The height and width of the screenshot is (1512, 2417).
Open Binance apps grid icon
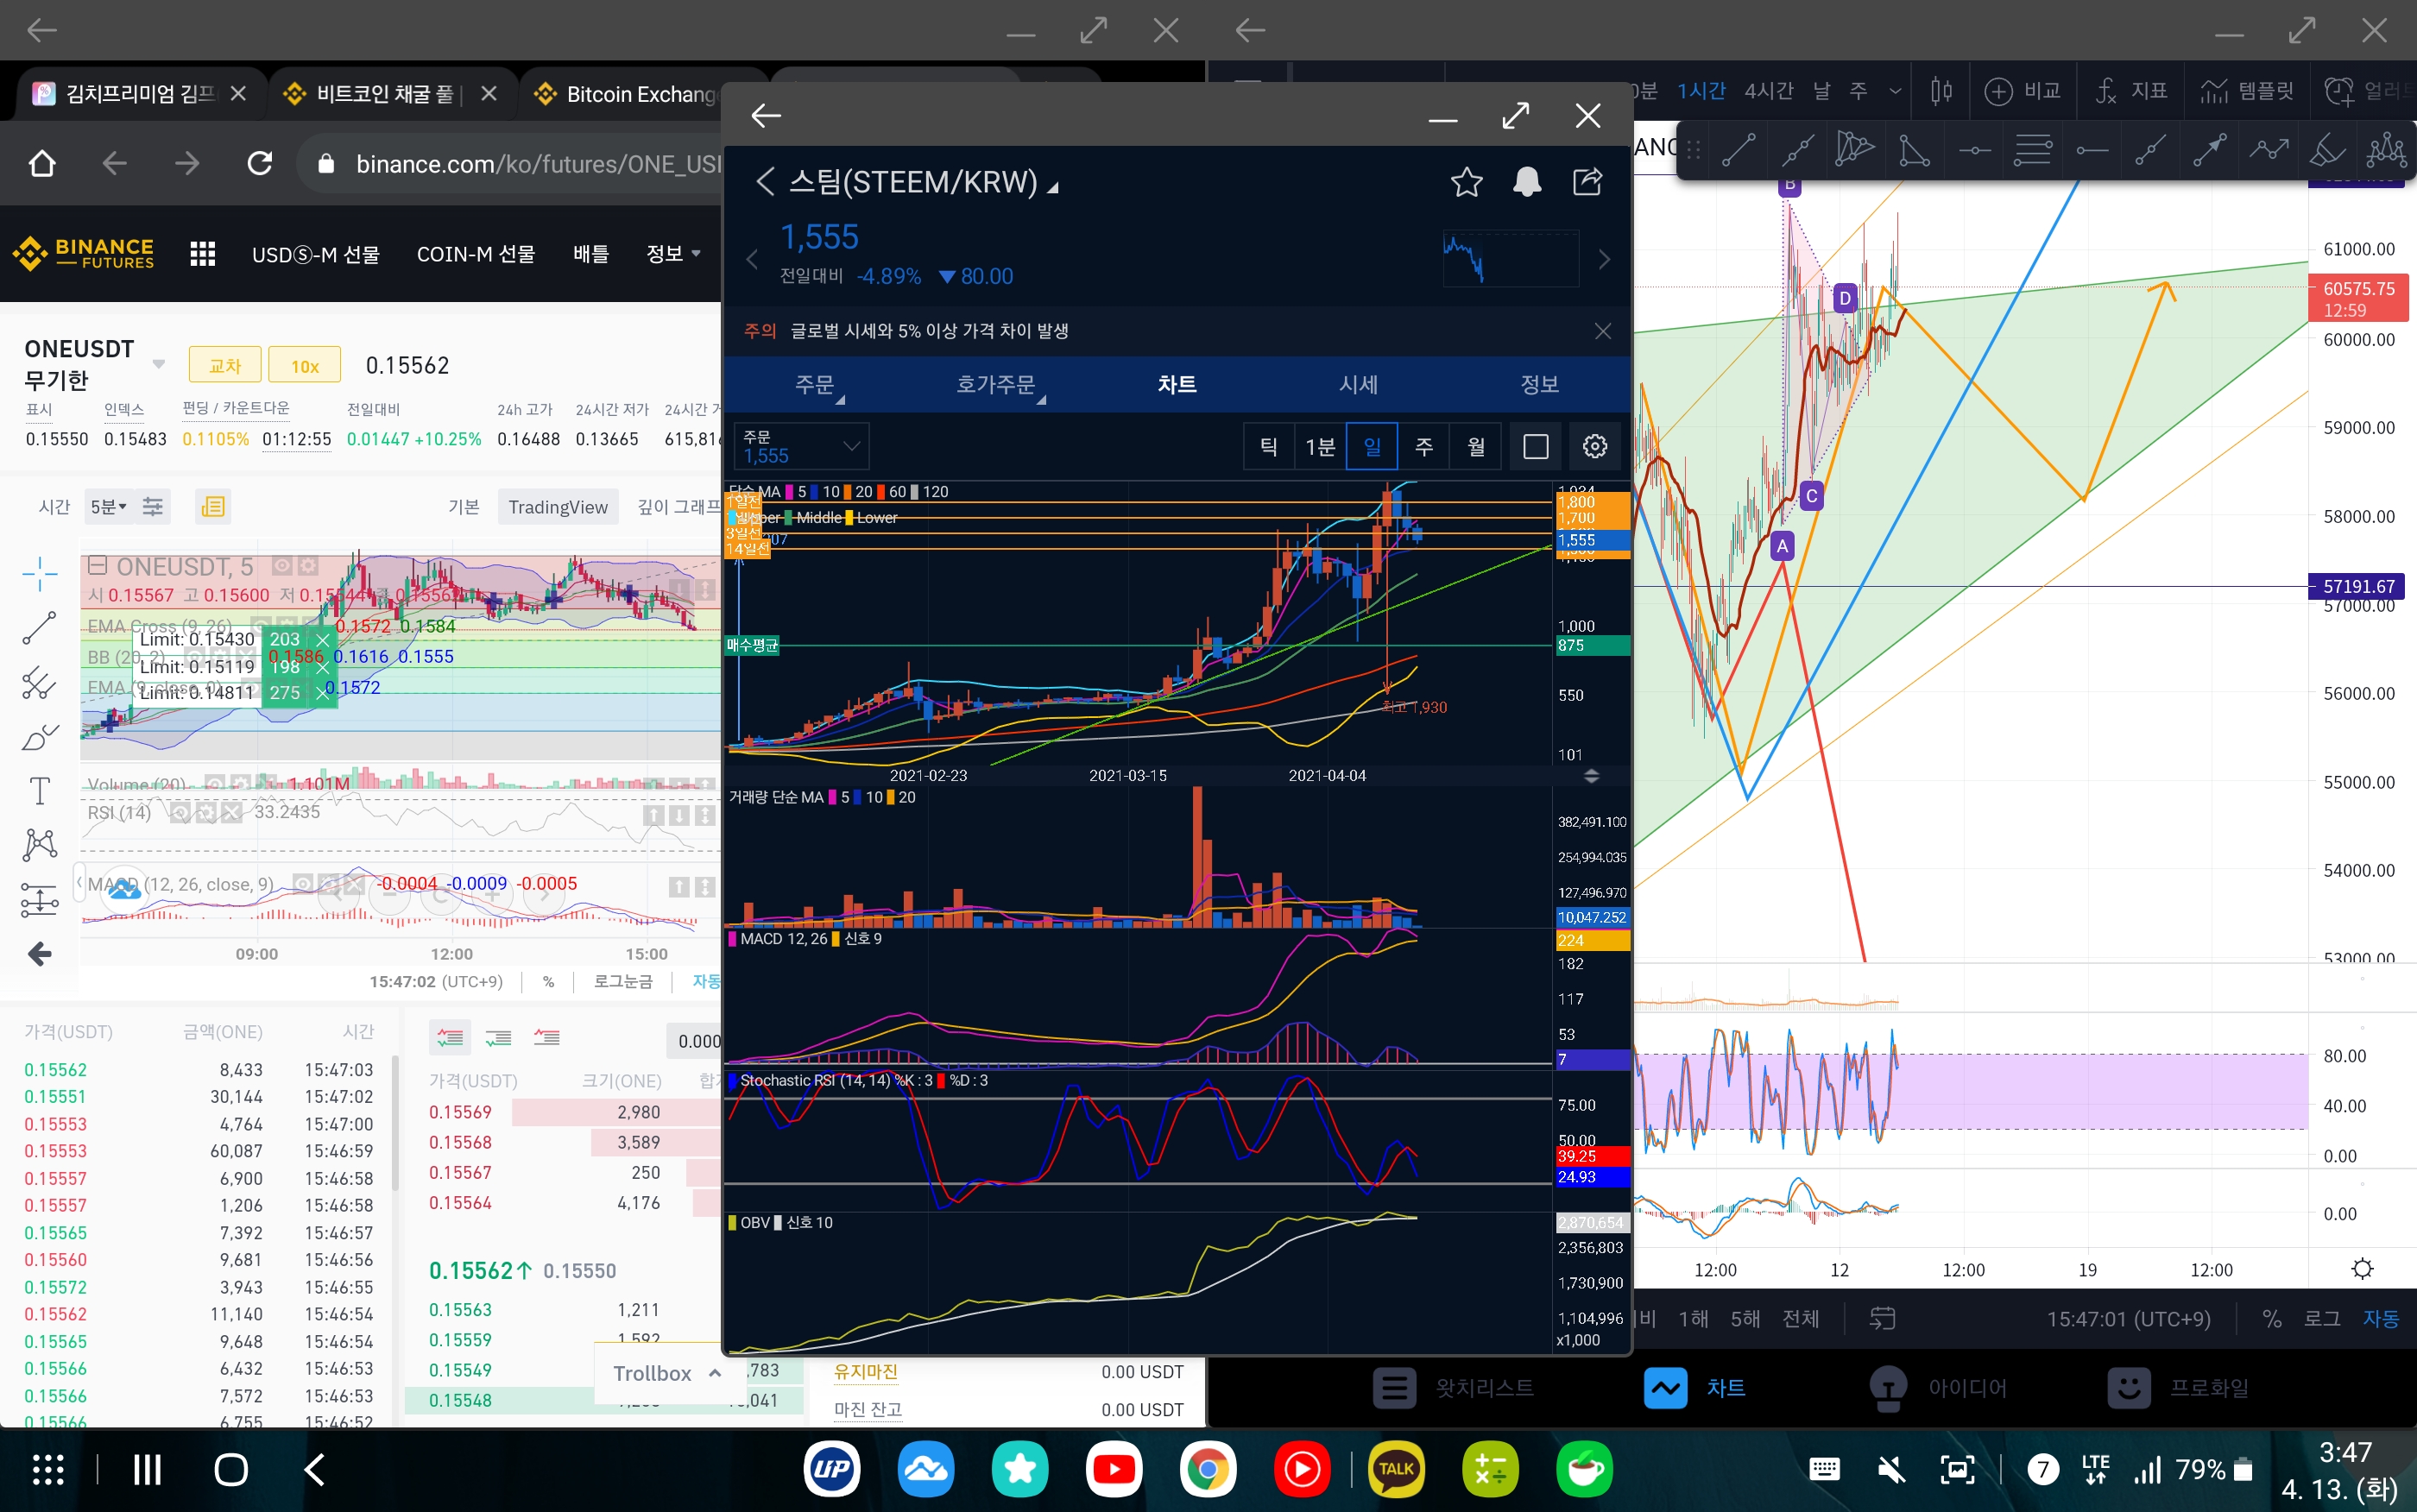pos(202,254)
